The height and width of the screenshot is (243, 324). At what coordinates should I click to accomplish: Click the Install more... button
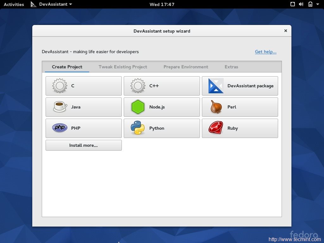84,145
